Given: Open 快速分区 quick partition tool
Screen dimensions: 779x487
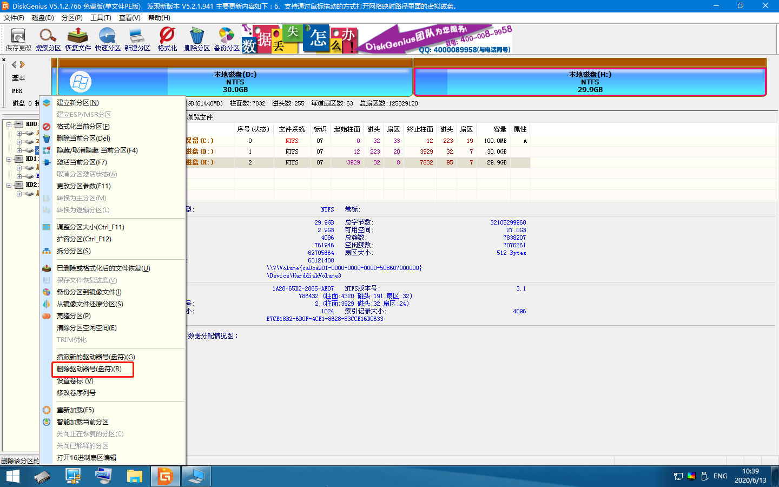Looking at the screenshot, I should [108, 39].
